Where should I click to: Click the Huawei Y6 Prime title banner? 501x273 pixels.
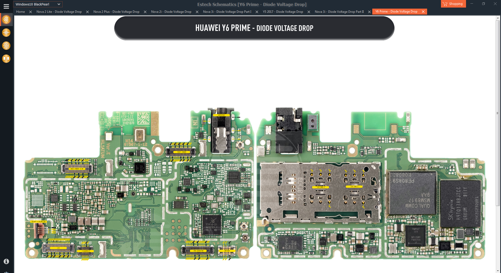click(254, 28)
